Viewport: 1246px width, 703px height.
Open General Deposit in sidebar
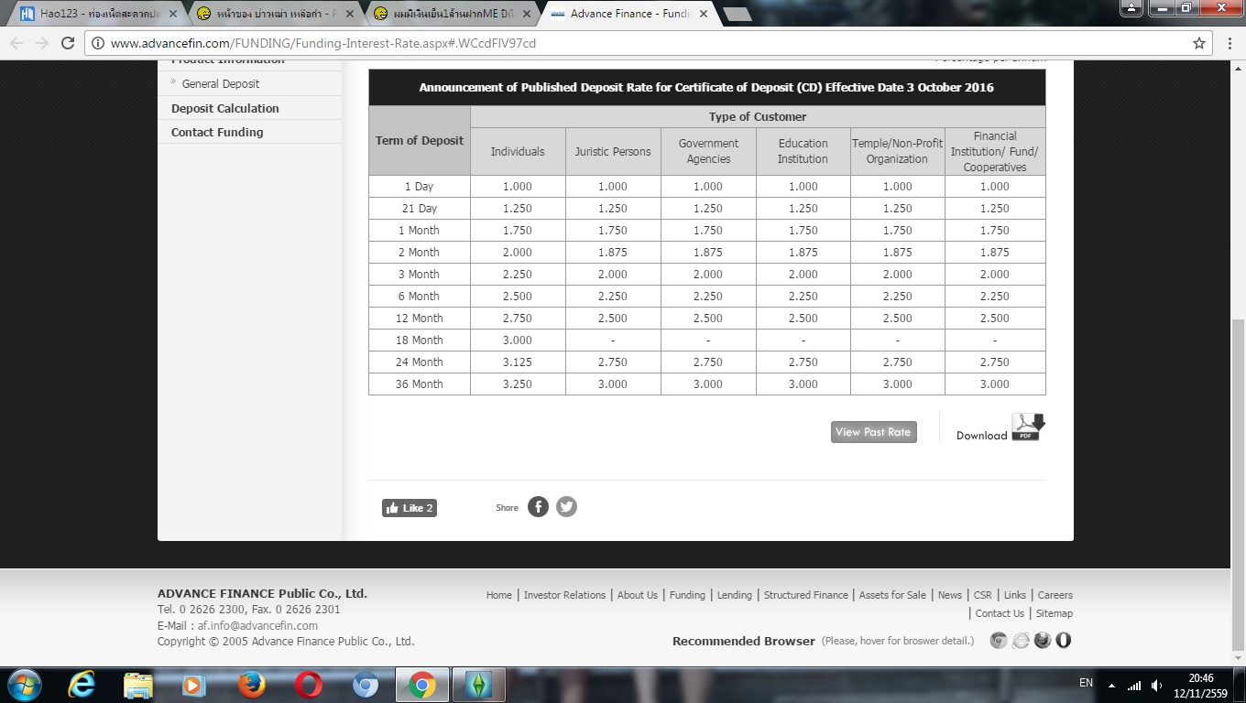click(220, 83)
